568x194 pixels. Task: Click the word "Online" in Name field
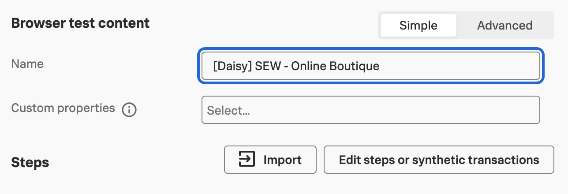point(311,67)
